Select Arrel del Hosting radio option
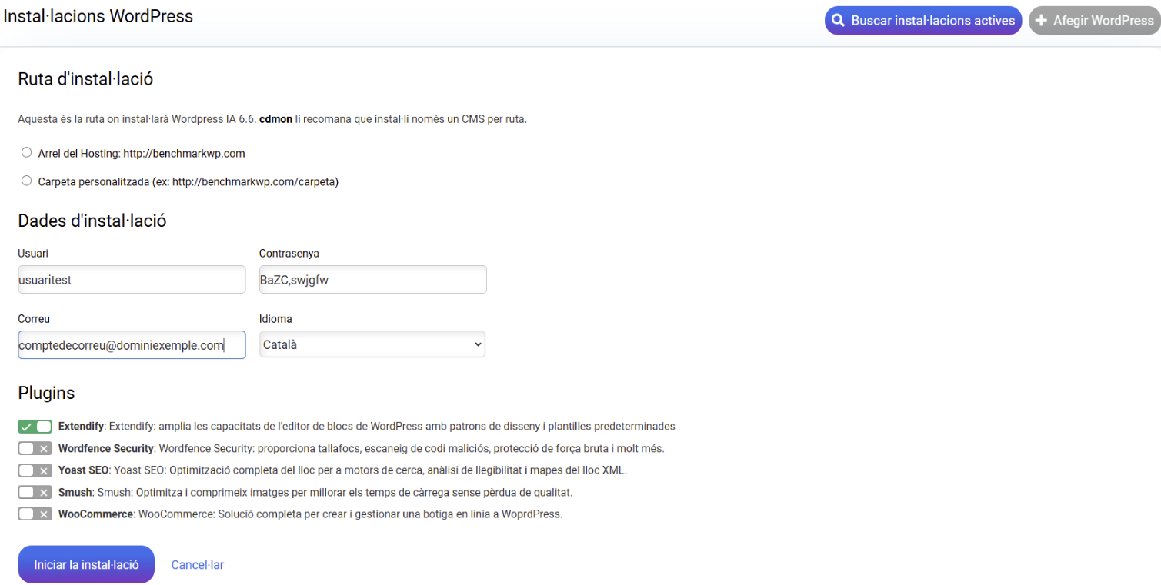Screen dimensions: 1161x585 [x=27, y=152]
